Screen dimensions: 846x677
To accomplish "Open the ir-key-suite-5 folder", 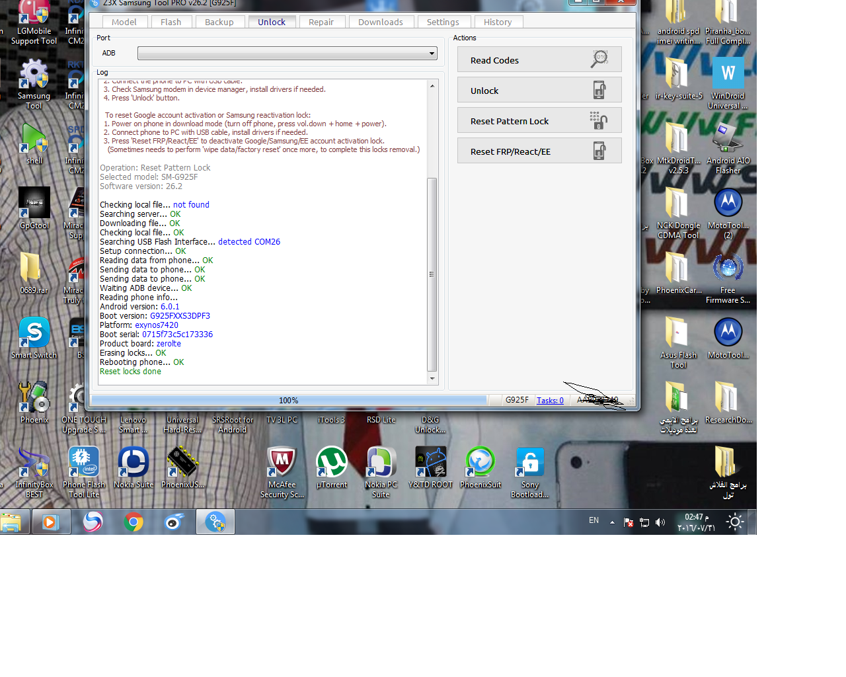I will tap(679, 79).
